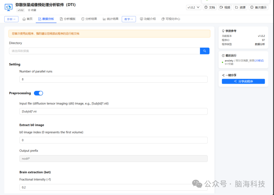Click the blue search icon button

click(x=205, y=51)
